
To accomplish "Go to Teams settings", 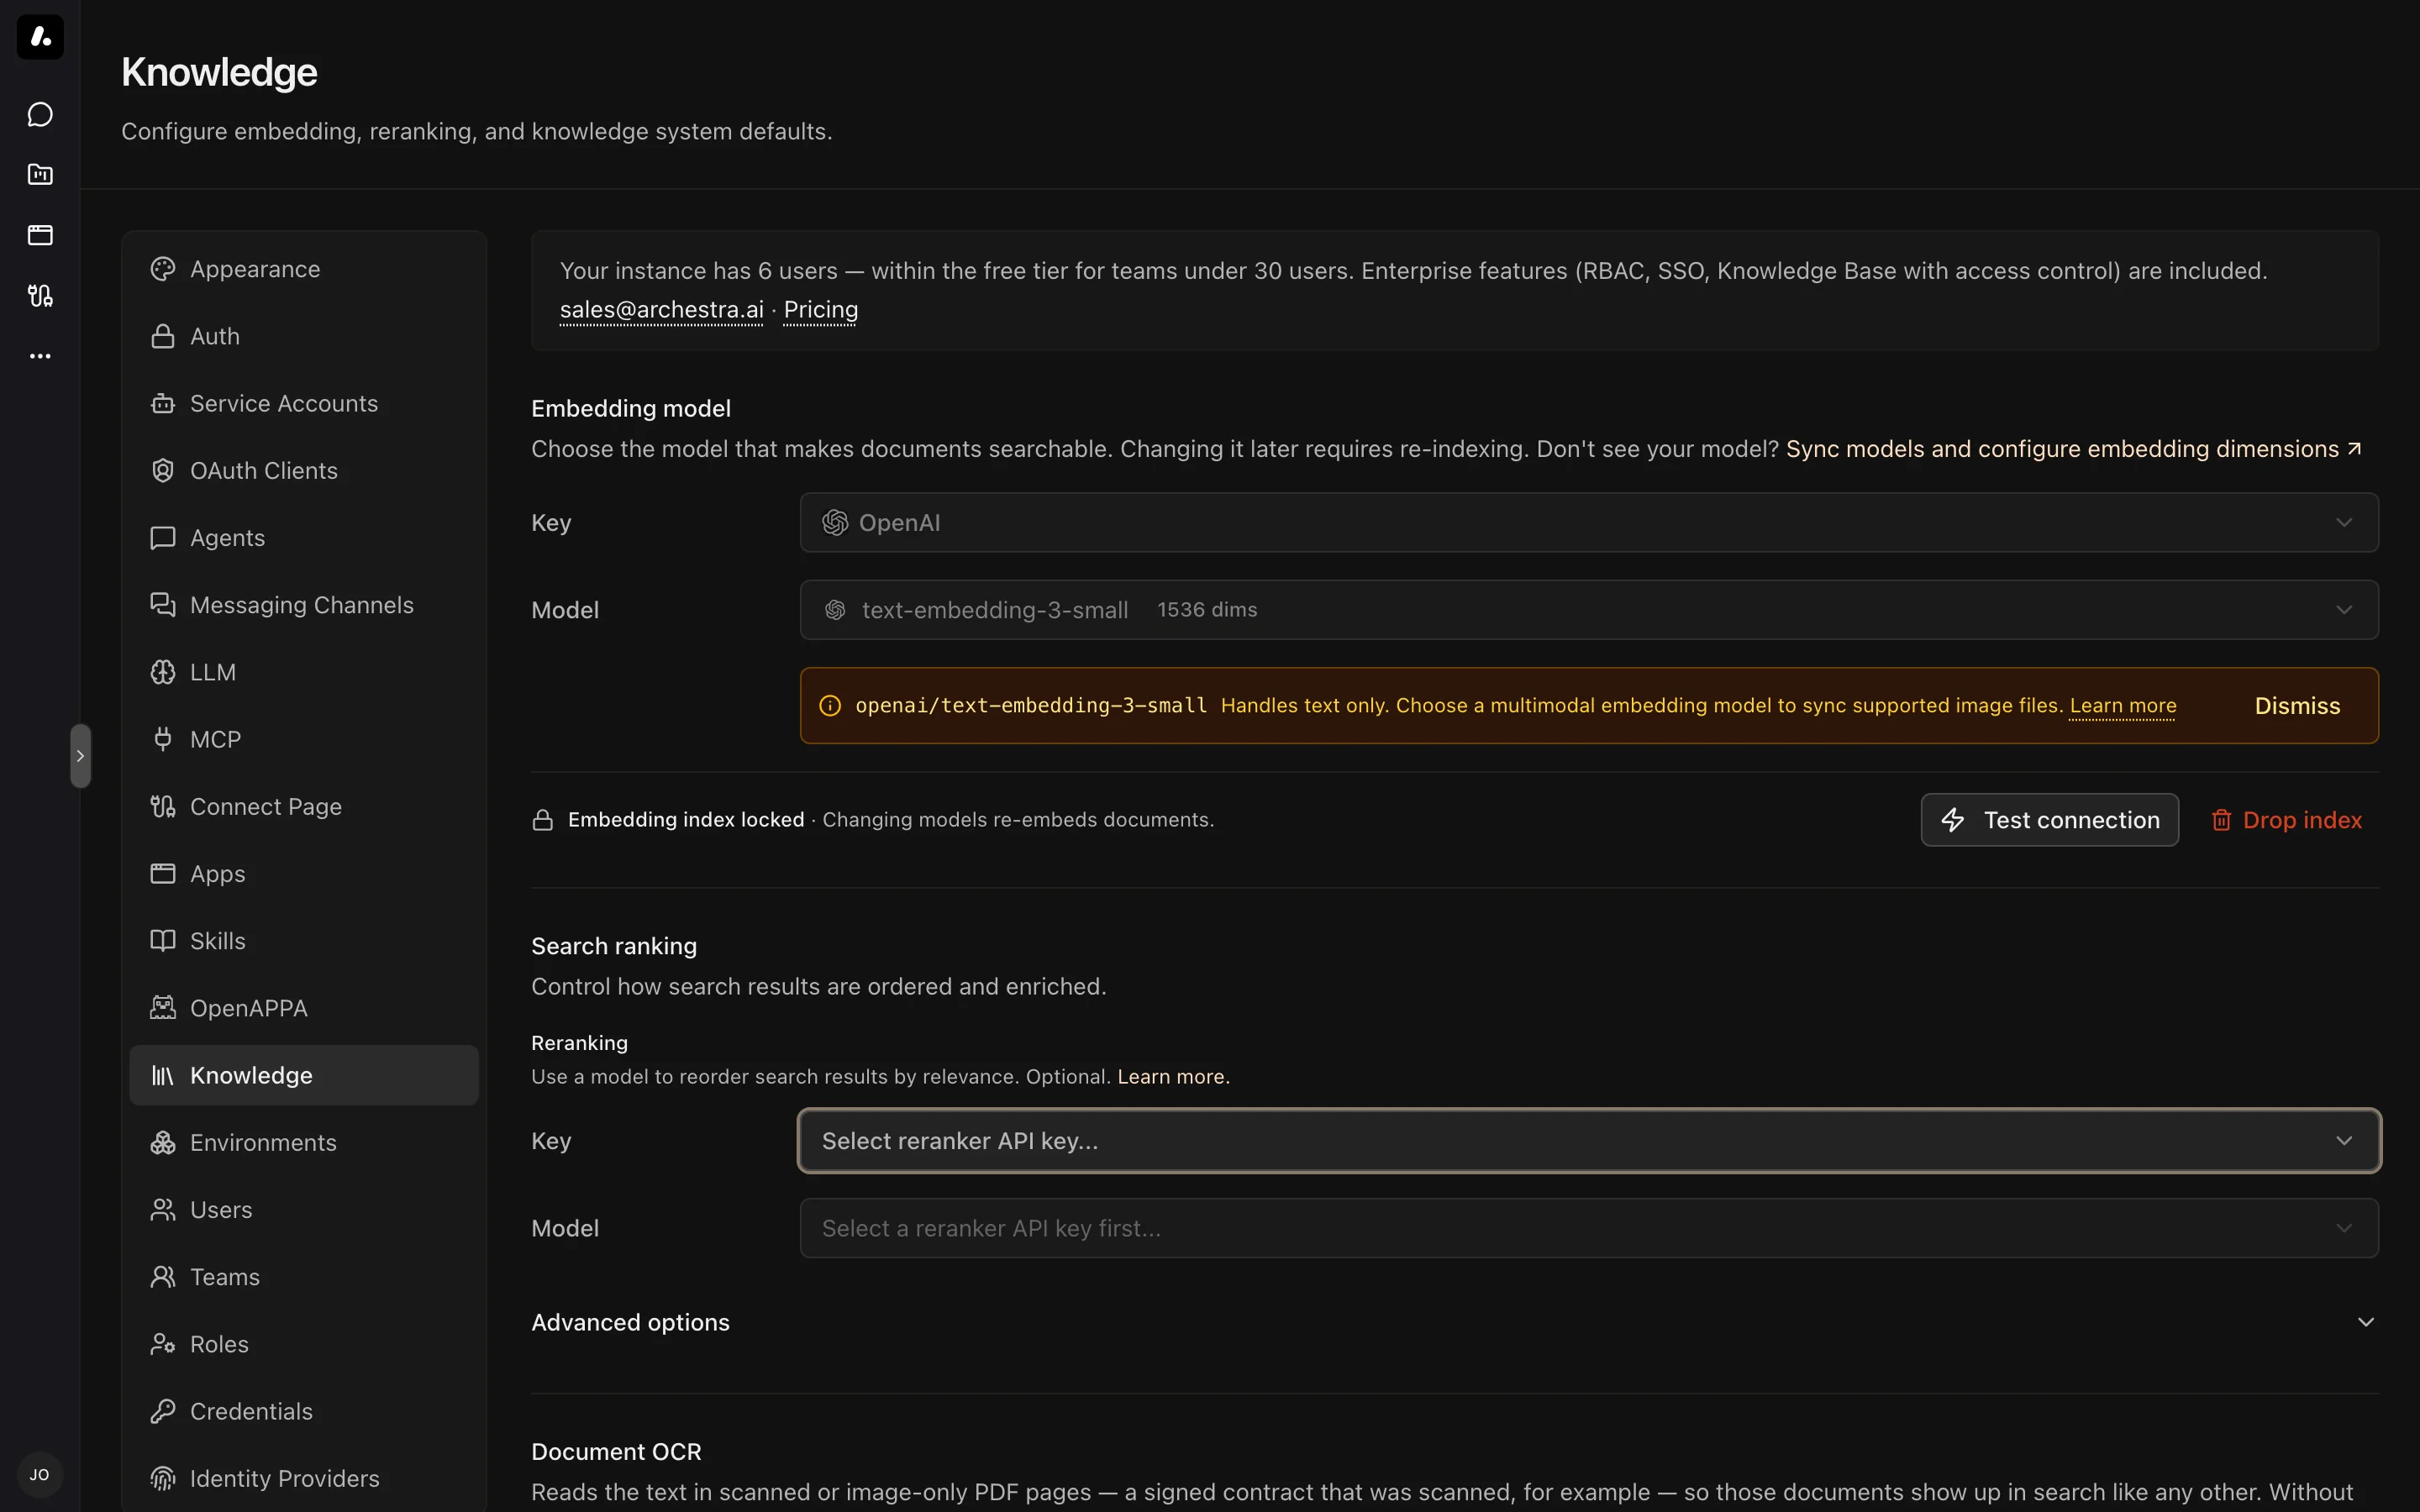I will 304,1277.
